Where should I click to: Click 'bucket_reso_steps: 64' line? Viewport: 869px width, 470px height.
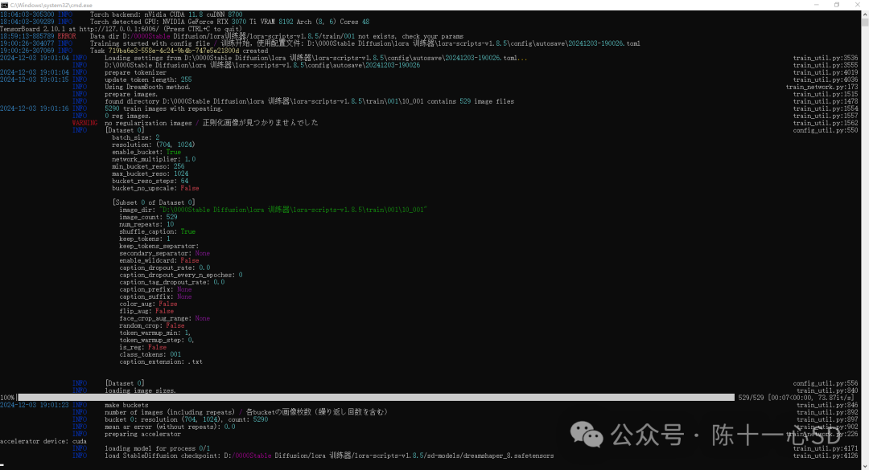click(x=150, y=181)
